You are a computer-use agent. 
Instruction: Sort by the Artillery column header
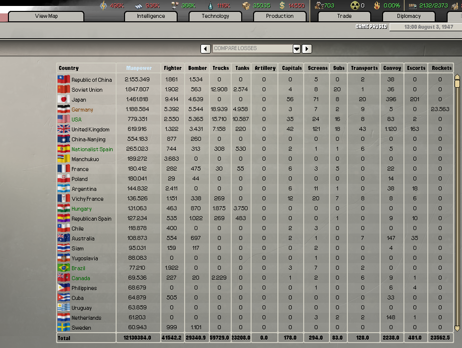click(x=265, y=68)
